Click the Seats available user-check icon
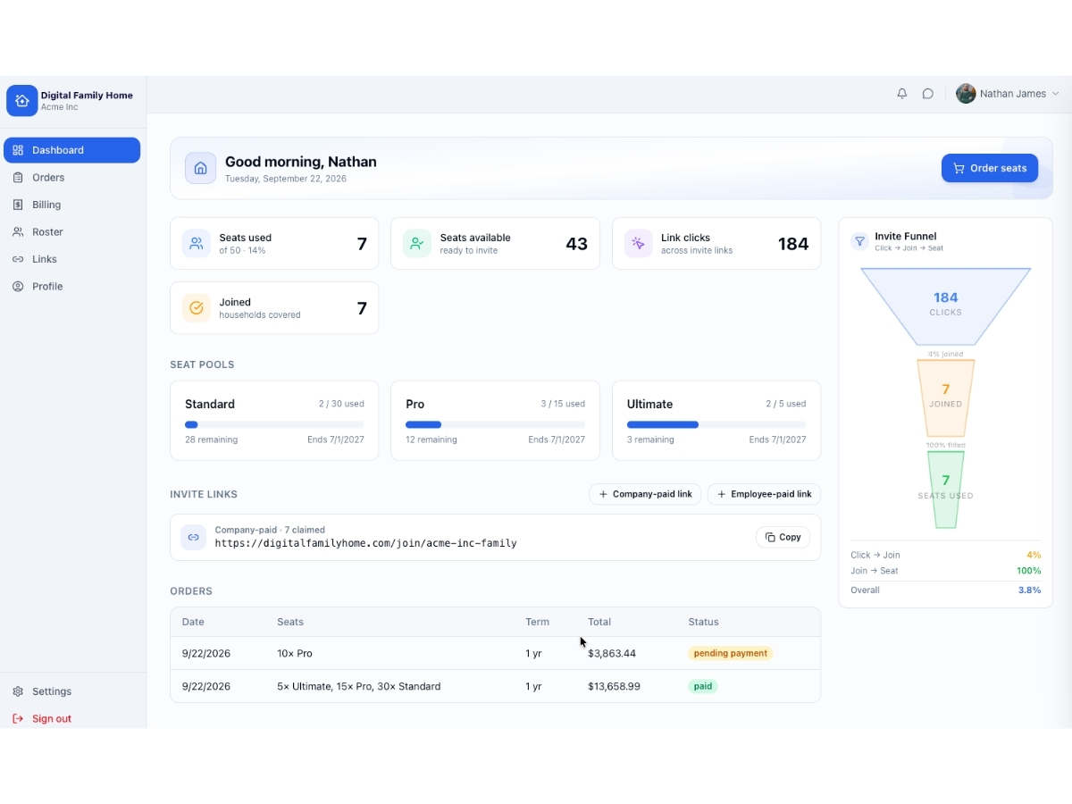 point(417,244)
